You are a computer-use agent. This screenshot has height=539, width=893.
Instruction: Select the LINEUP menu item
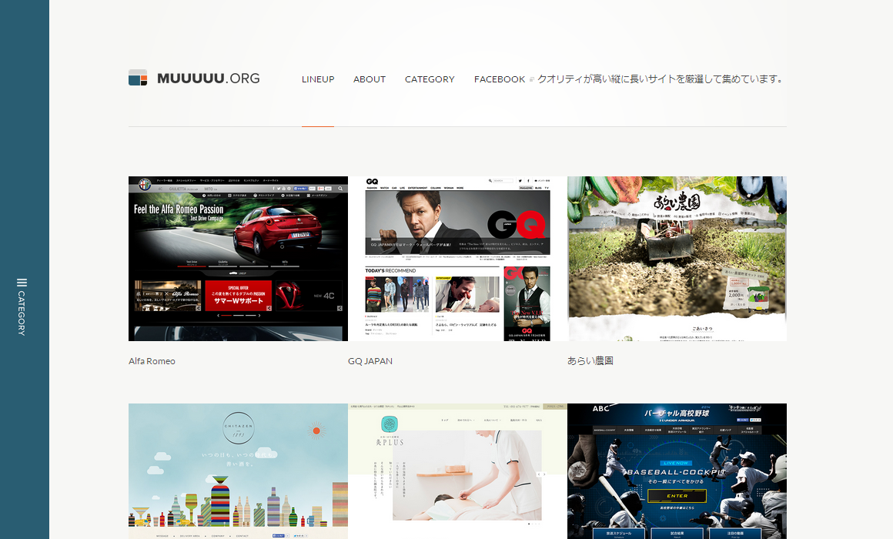[318, 79]
